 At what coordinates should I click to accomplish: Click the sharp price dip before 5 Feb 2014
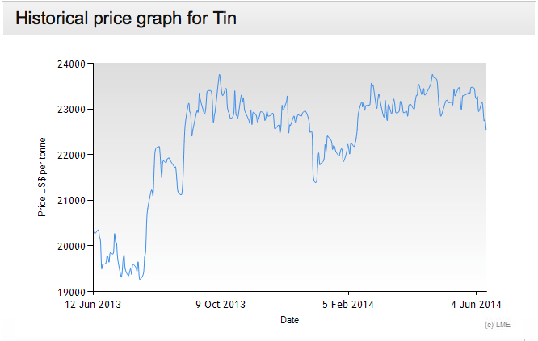315,182
